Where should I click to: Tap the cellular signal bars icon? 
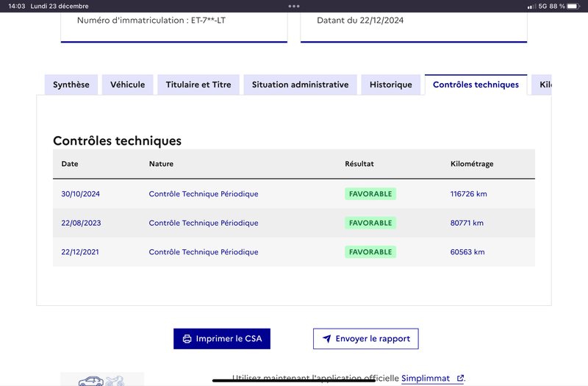coord(531,7)
